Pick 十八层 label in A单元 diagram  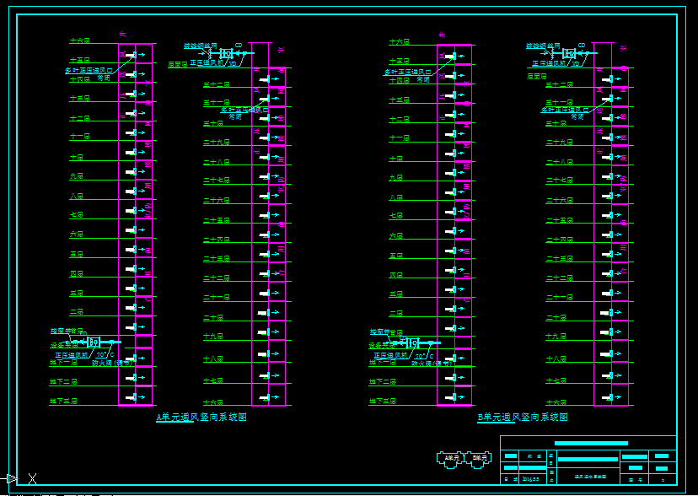click(x=213, y=359)
